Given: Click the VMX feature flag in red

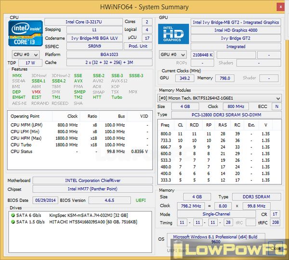Looking at the screenshot, I should point(36,92).
